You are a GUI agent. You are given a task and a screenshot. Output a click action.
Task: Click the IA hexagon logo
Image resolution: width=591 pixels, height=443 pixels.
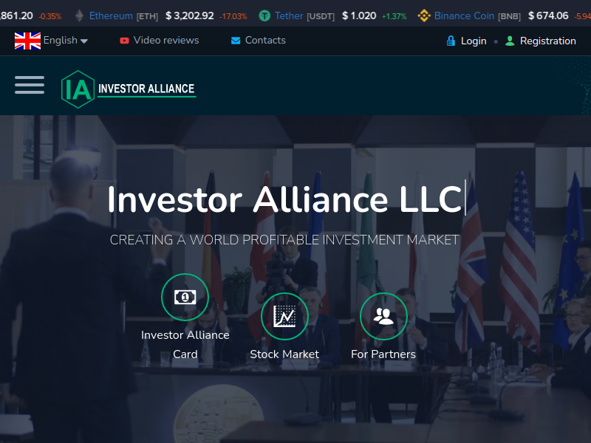pyautogui.click(x=78, y=89)
